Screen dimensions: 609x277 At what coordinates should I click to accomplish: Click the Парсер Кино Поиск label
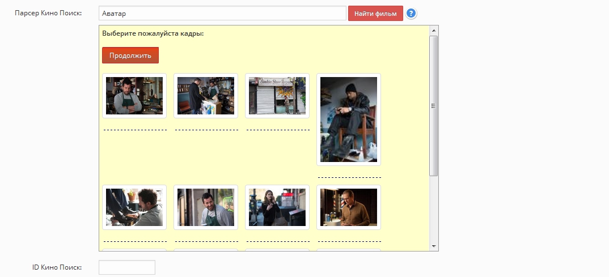pyautogui.click(x=48, y=13)
